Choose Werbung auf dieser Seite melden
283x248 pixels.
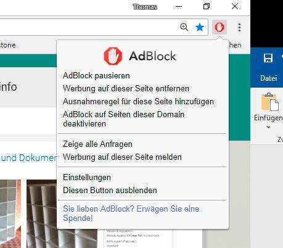point(122,157)
